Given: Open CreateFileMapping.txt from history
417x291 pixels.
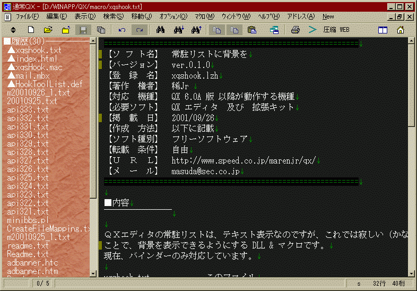Looking at the screenshot, I should click(48, 229).
